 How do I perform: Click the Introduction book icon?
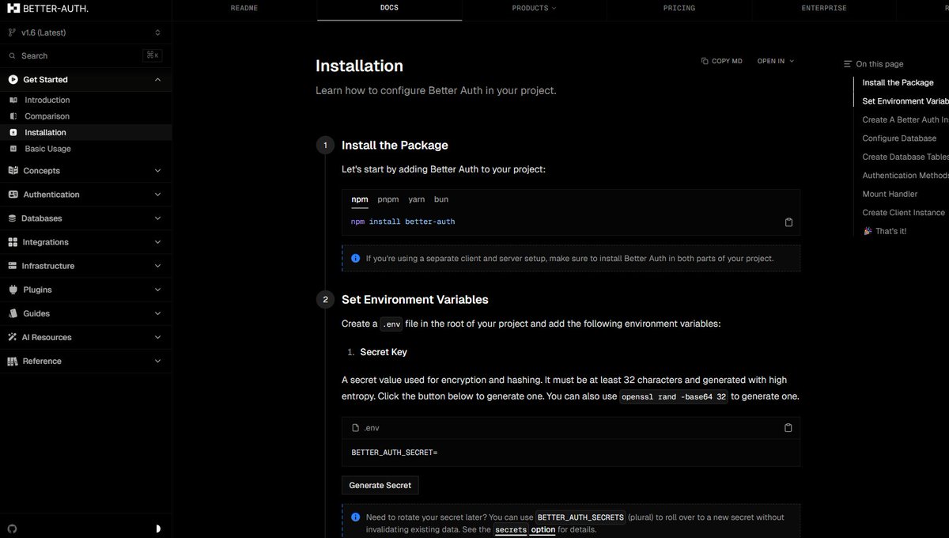point(13,100)
